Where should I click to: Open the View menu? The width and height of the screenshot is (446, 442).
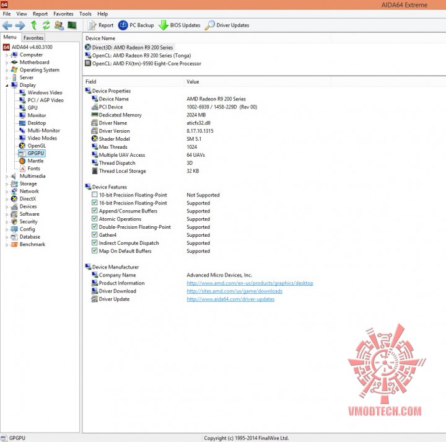22,14
